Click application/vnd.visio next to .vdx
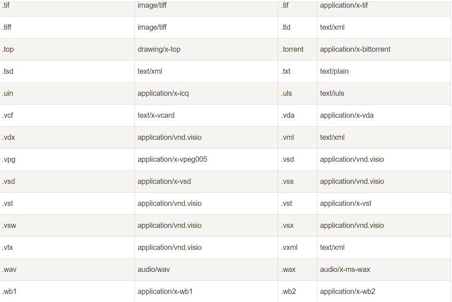The height and width of the screenshot is (302, 452). (x=206, y=137)
